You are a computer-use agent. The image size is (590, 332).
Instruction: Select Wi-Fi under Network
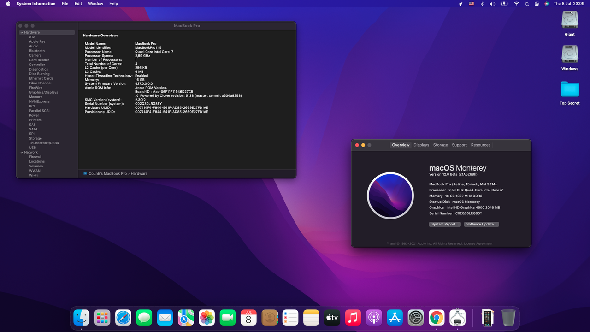point(34,175)
